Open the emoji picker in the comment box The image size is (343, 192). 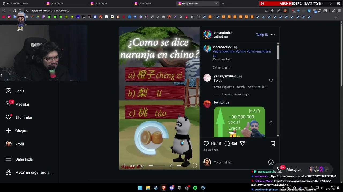pyautogui.click(x=271, y=162)
